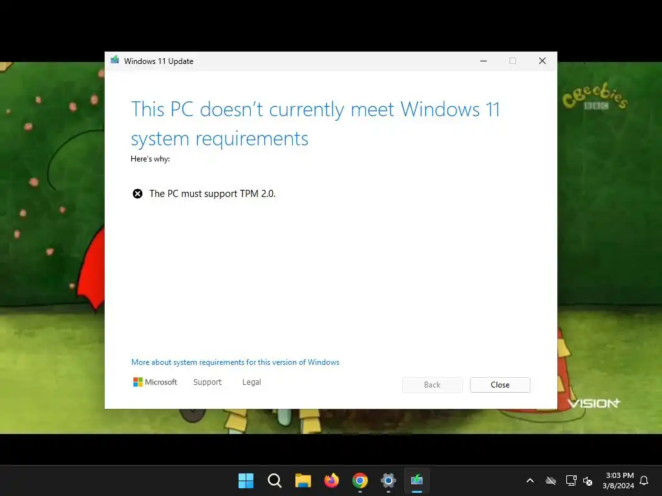Click Windows 11 Update title bar icon

tap(115, 60)
